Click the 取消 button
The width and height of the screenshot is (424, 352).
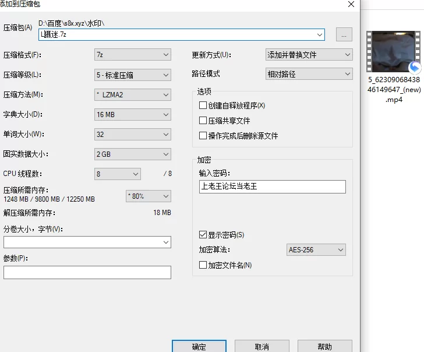[x=262, y=346]
